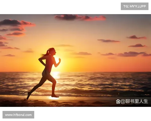This screenshot has height=121, width=151.
Task: Click the runner's front foot on sand
Action: coord(55,96)
